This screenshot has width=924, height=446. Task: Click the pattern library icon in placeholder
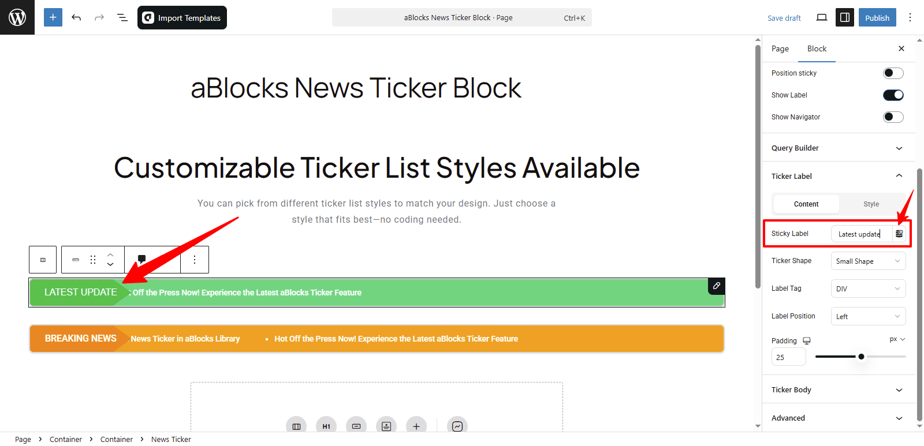tap(457, 426)
